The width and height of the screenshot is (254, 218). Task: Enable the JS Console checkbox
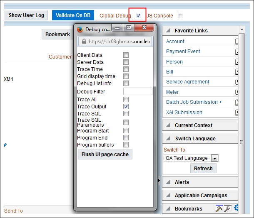pyautogui.click(x=180, y=15)
